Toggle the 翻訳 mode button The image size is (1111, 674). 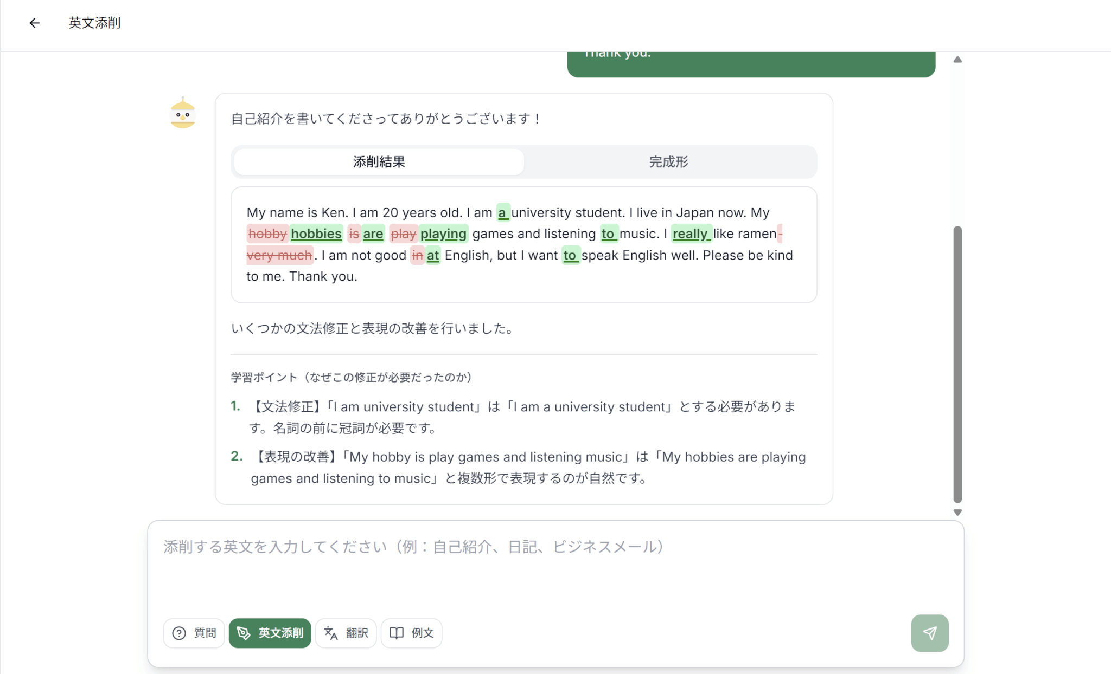click(346, 633)
